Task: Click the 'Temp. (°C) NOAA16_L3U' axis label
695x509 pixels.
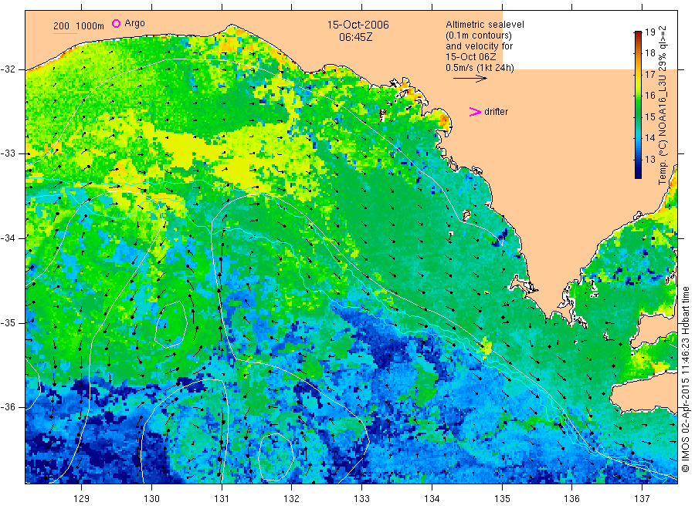Action: [663, 130]
